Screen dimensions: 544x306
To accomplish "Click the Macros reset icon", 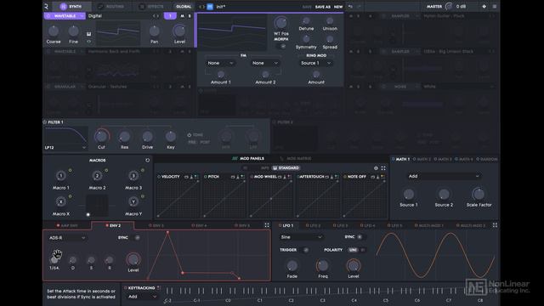I will coord(147,161).
